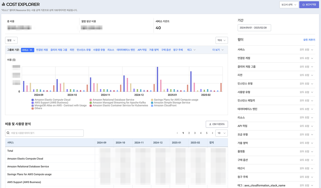
Task: Group by 연결된 계정
Action: pos(42,50)
